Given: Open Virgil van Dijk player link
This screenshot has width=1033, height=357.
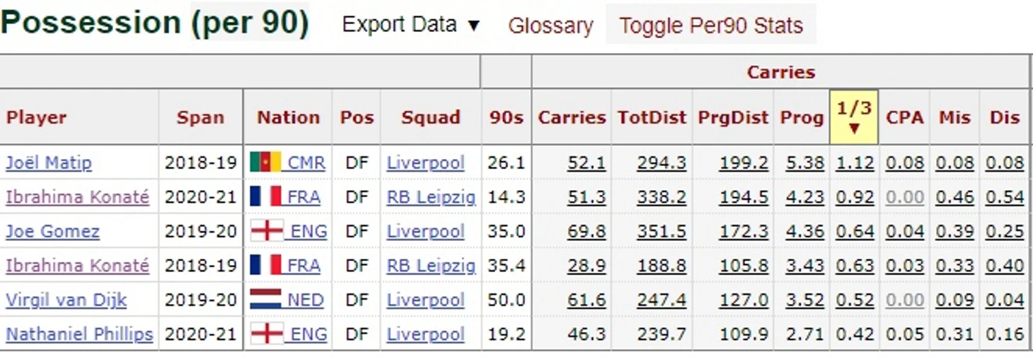Looking at the screenshot, I should point(66,300).
